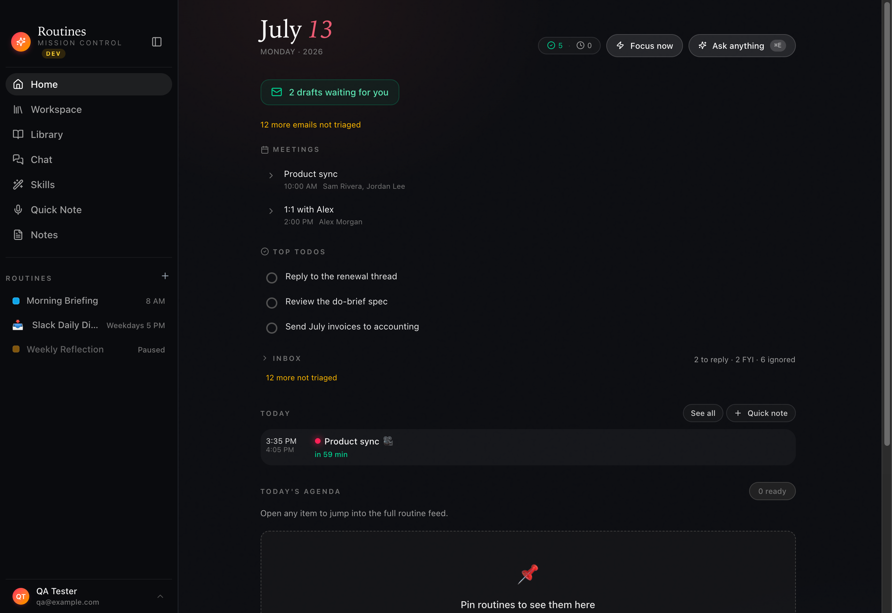The height and width of the screenshot is (613, 892).
Task: Click the sparkle icon in Ask anything
Action: pyautogui.click(x=702, y=46)
